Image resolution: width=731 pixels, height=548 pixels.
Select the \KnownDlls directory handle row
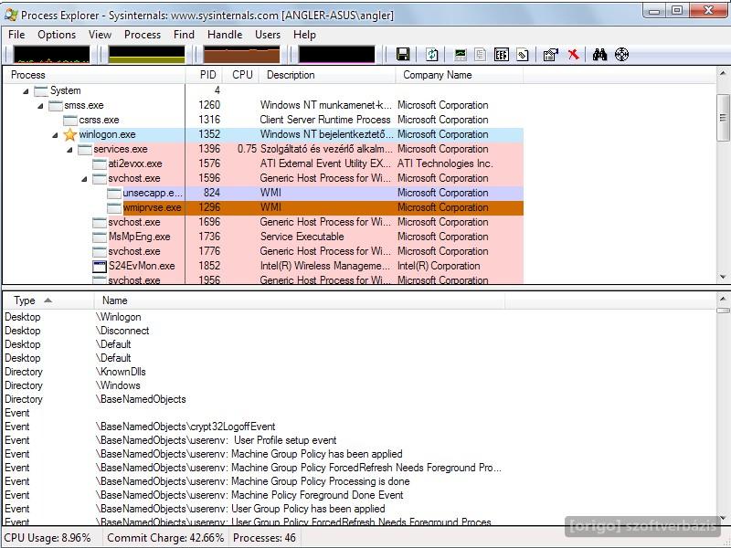pos(254,372)
